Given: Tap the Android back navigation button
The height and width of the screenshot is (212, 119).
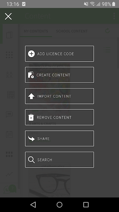Looking at the screenshot, I should [x=33, y=205].
